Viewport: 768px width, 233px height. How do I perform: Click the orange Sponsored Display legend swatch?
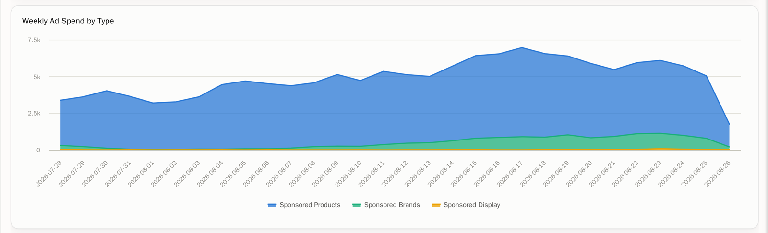pyautogui.click(x=436, y=205)
